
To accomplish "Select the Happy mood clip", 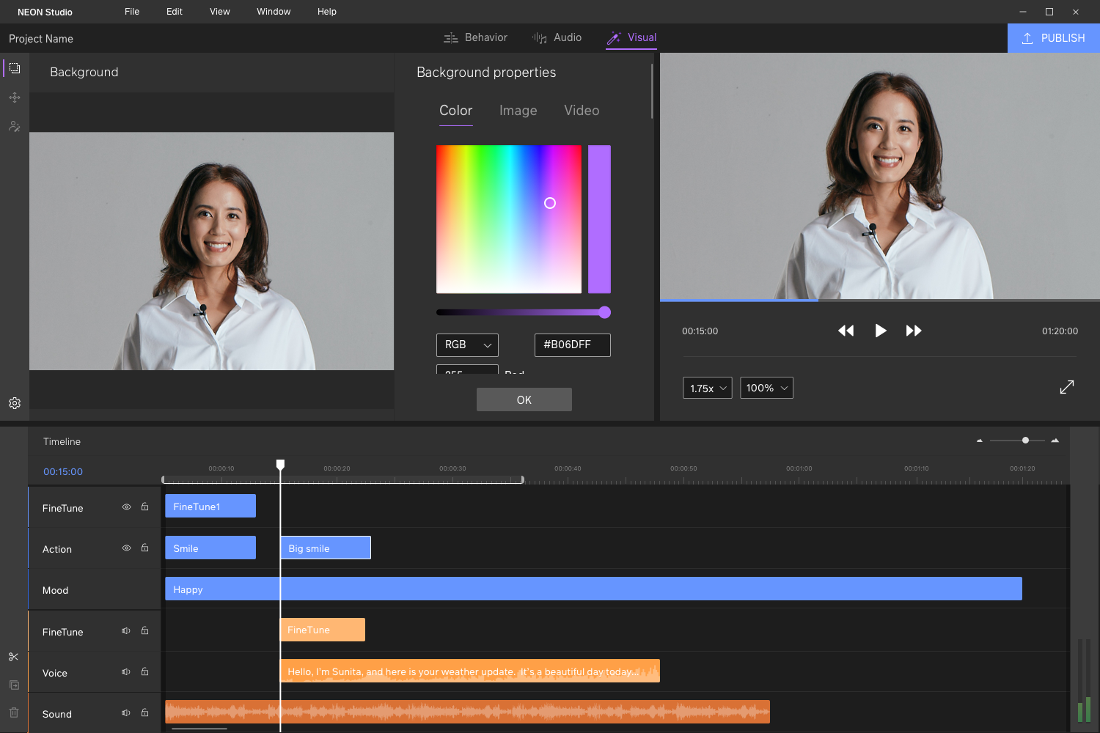I will click(593, 589).
